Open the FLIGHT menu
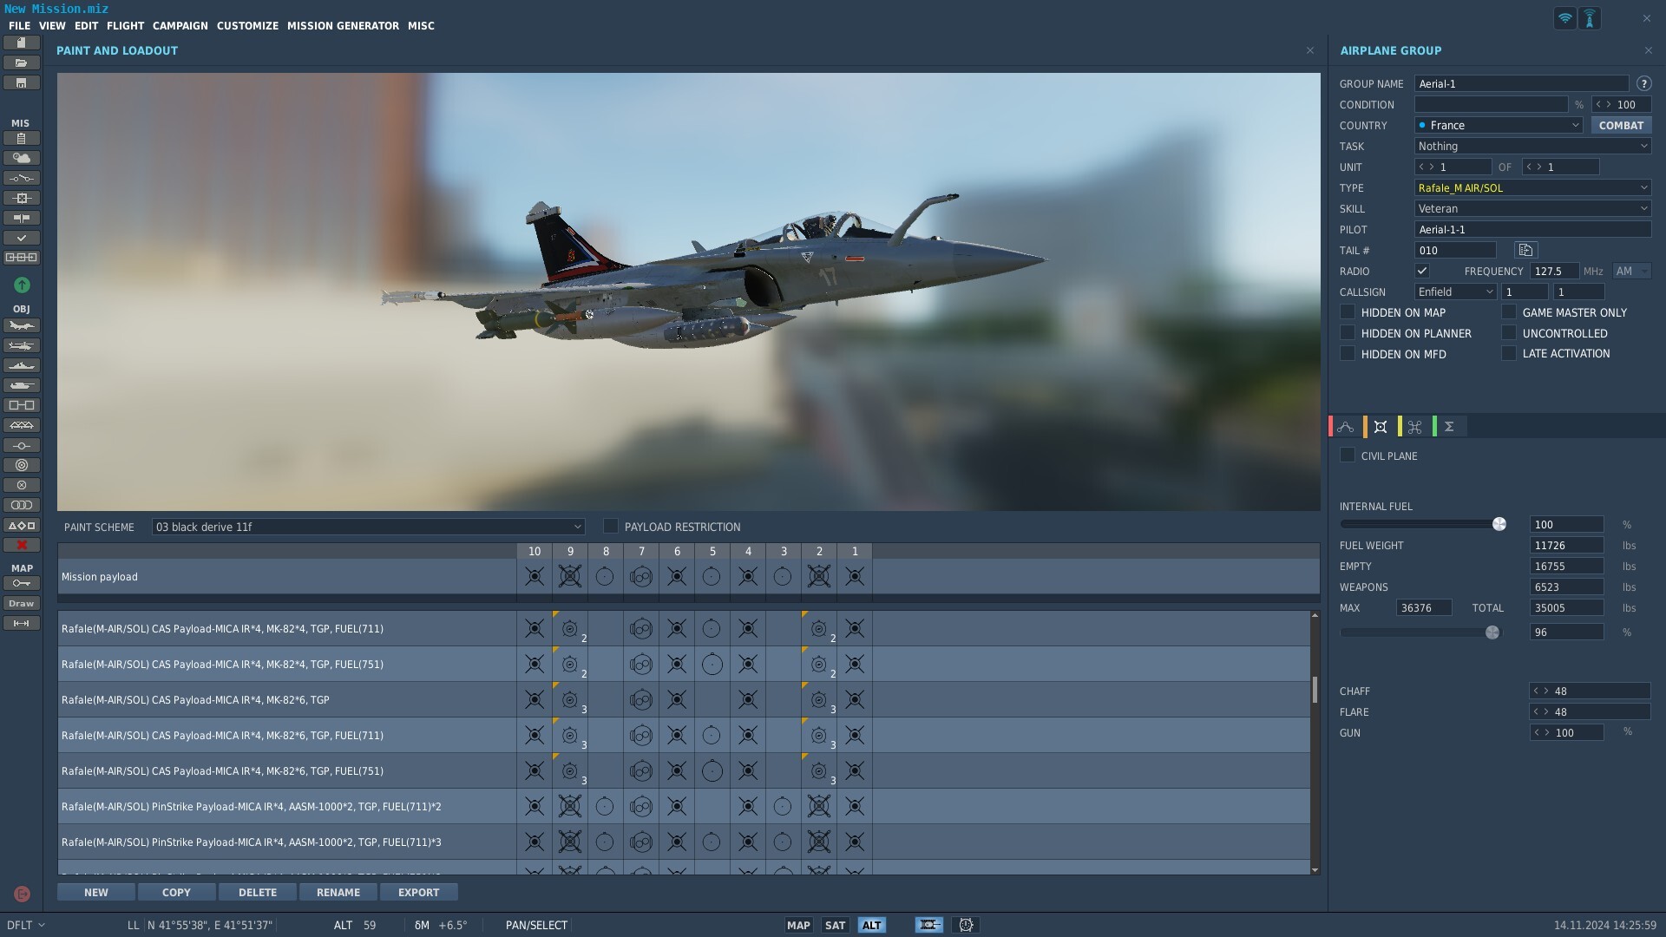Viewport: 1666px width, 937px height. click(125, 26)
